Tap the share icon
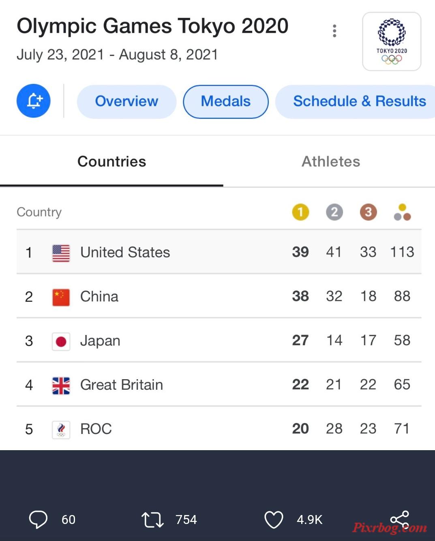This screenshot has height=541, width=435. [x=399, y=520]
